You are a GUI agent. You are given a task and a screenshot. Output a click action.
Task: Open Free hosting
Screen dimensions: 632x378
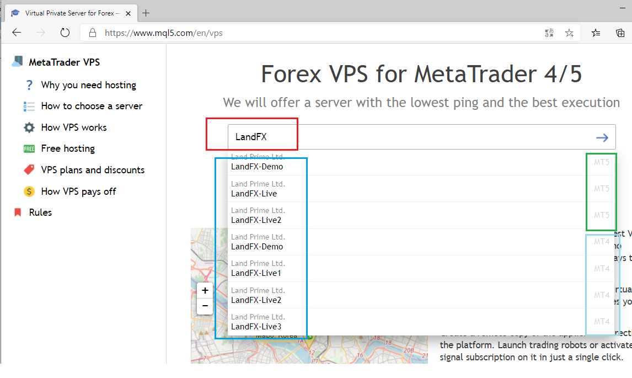[68, 148]
